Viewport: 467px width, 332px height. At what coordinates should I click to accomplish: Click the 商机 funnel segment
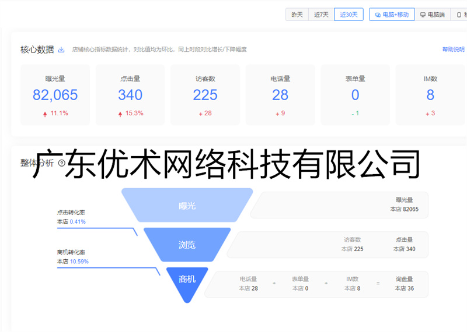click(x=187, y=281)
